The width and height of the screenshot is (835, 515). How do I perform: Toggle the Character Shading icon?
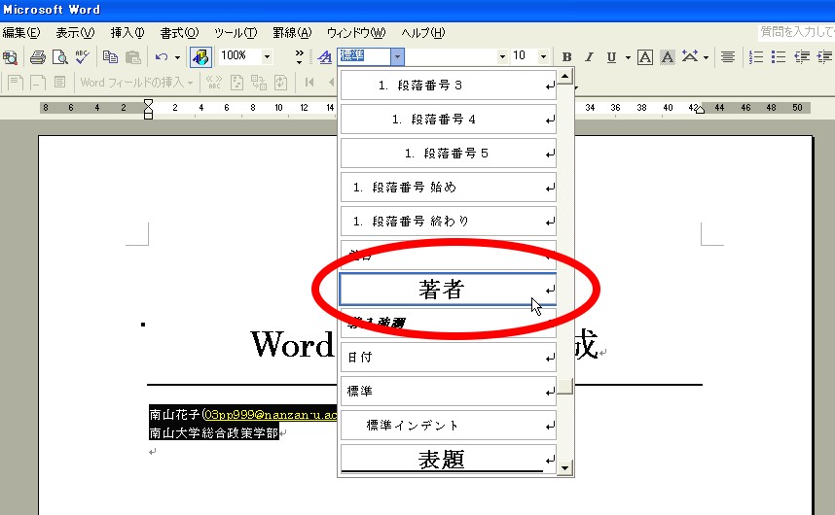pos(668,57)
